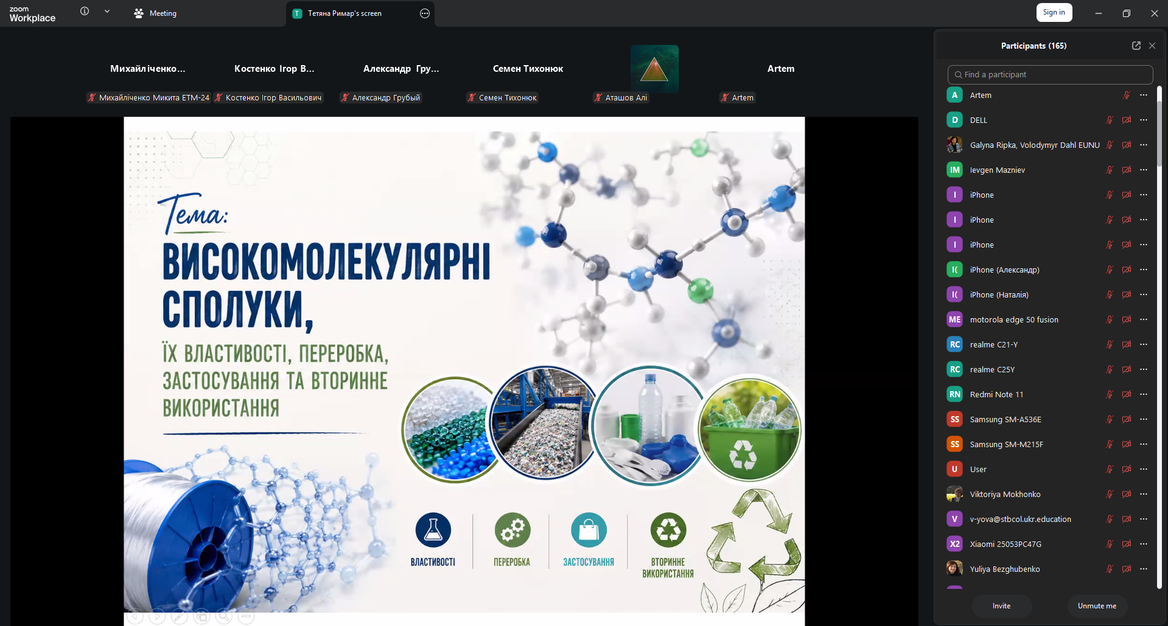Close the Participants panel
The image size is (1168, 626).
pos(1152,46)
